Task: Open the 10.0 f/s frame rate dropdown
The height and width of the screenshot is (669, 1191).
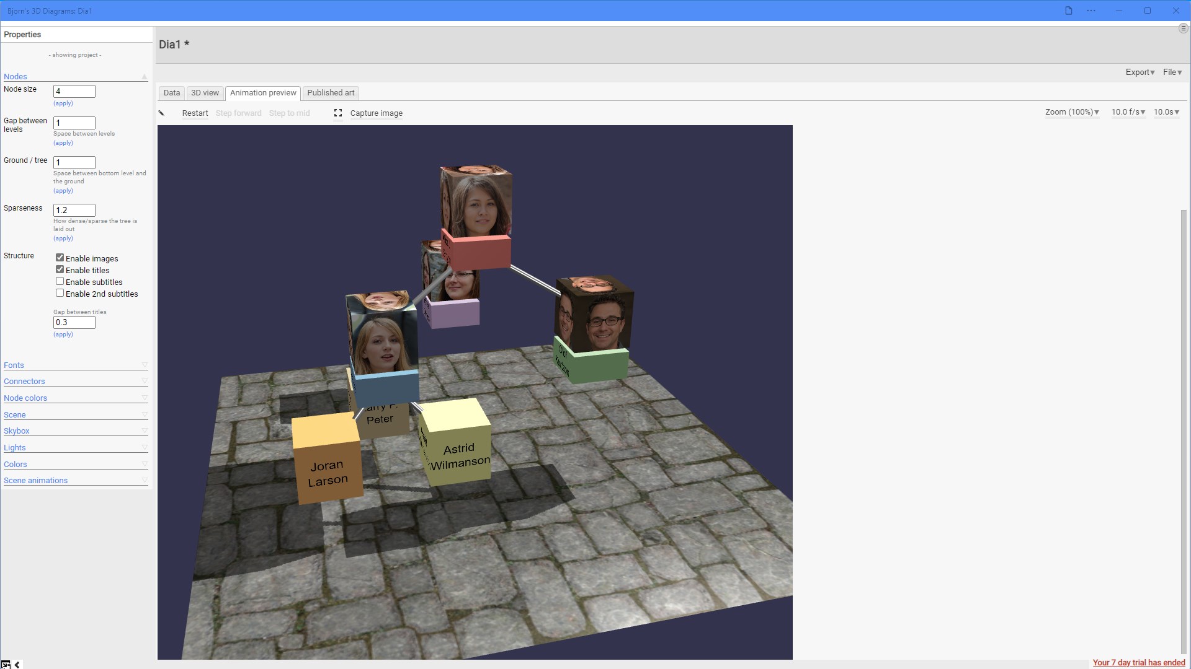Action: (1128, 112)
